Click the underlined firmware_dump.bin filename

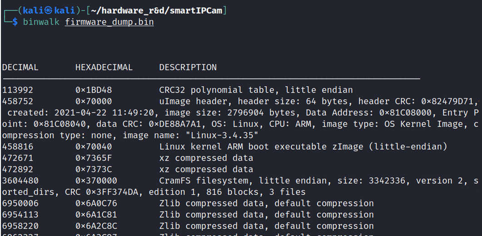[109, 22]
